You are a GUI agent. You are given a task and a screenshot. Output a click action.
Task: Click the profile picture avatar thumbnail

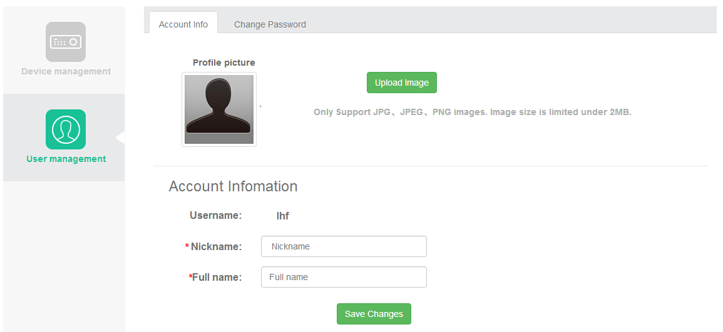[x=219, y=109]
